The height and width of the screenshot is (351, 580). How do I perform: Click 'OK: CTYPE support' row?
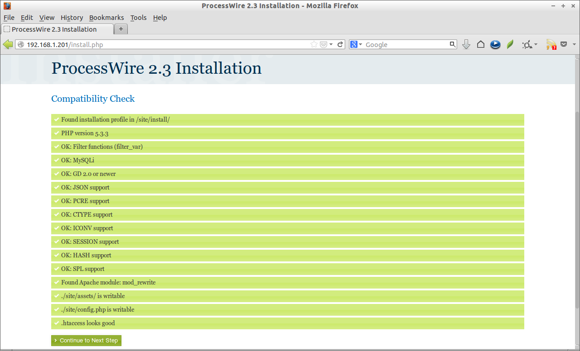[288, 214]
